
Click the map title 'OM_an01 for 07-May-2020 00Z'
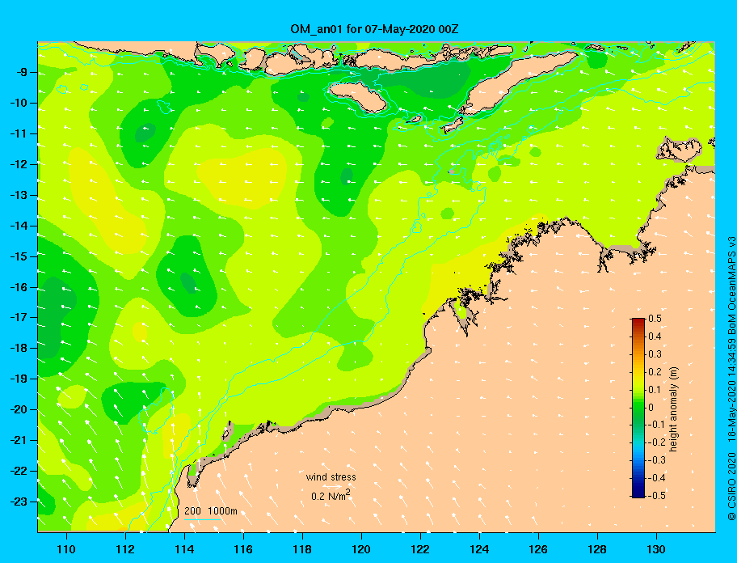point(374,29)
